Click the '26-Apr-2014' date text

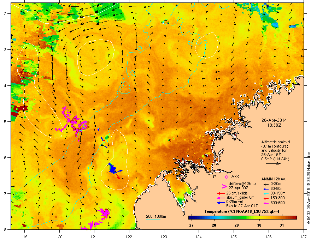pos(274,120)
